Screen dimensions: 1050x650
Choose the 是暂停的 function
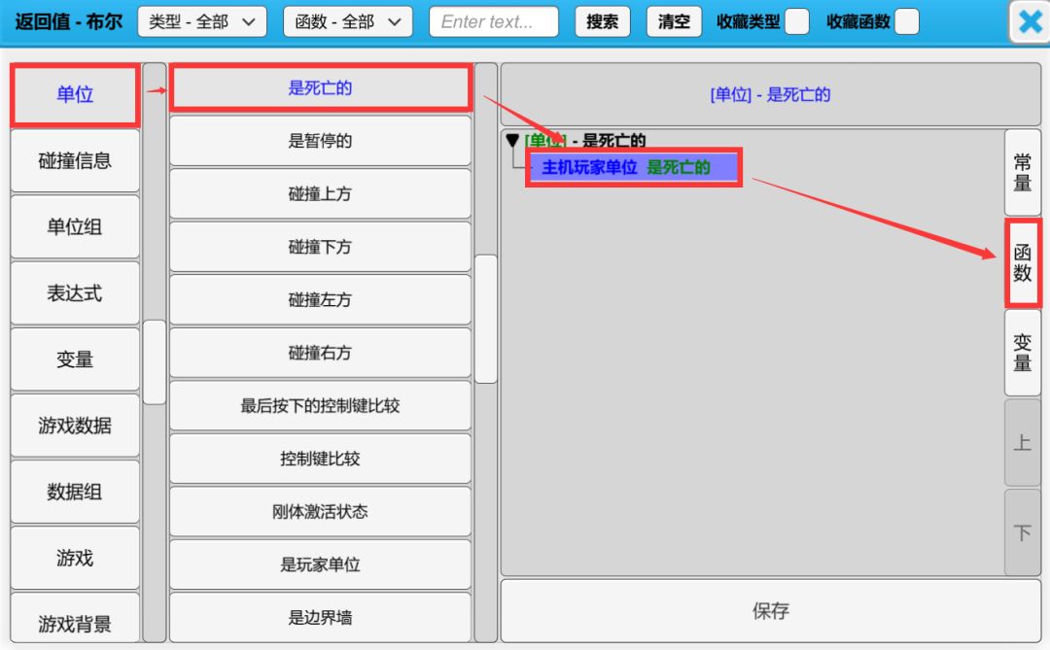320,141
